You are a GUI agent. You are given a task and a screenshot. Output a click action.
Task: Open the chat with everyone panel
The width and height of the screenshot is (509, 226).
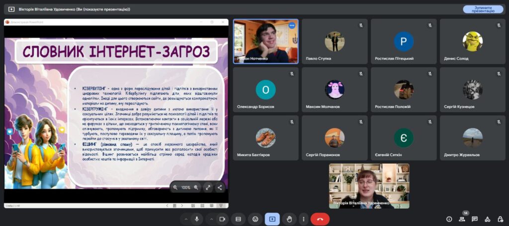475,219
